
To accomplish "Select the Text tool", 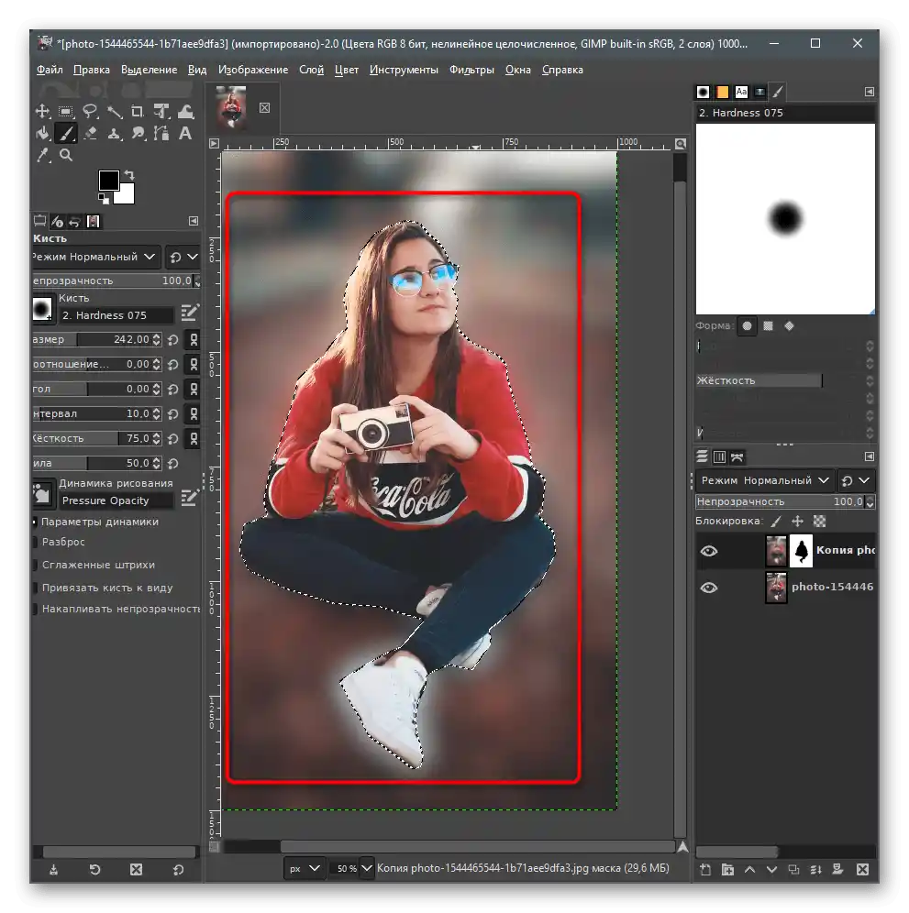I will (x=185, y=133).
